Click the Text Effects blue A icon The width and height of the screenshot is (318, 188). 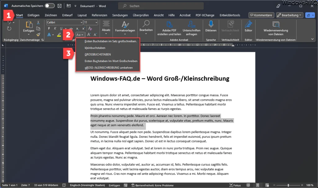coord(49,35)
